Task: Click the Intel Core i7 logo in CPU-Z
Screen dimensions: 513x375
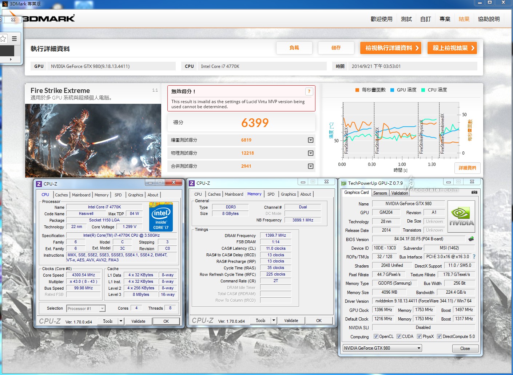Action: pyautogui.click(x=161, y=217)
